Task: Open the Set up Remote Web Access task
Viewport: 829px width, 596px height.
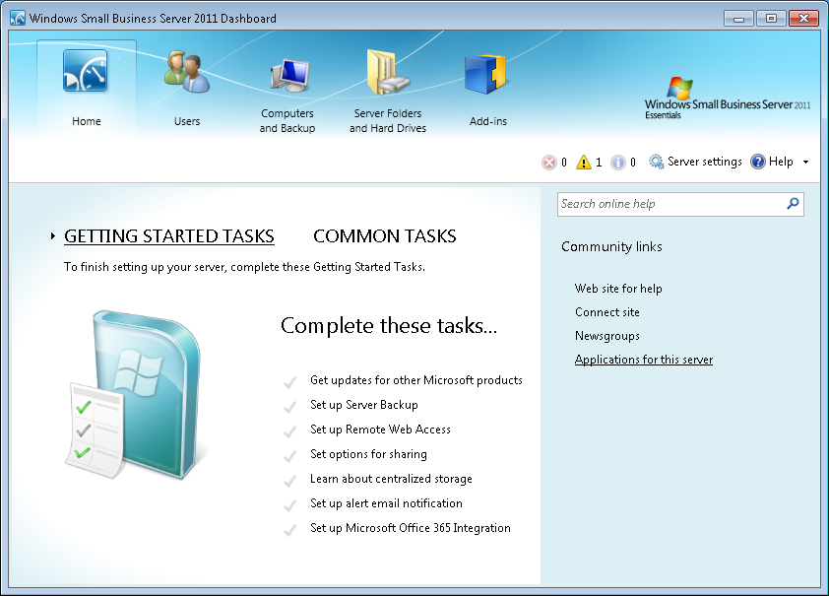Action: 380,430
